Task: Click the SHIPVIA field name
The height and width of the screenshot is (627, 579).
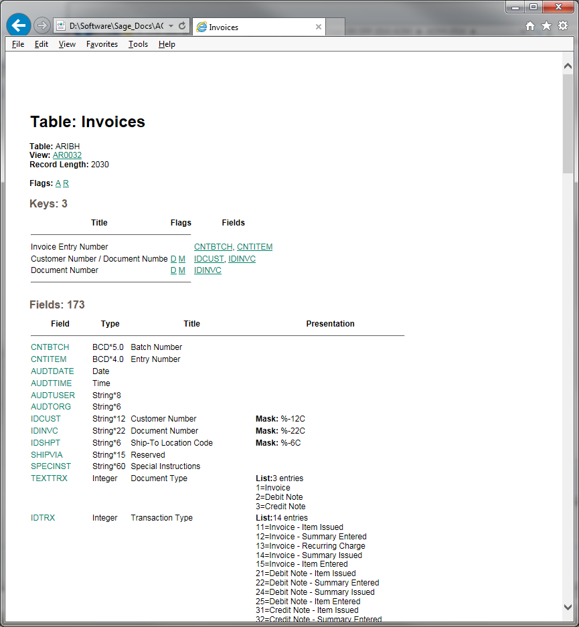Action: [47, 454]
